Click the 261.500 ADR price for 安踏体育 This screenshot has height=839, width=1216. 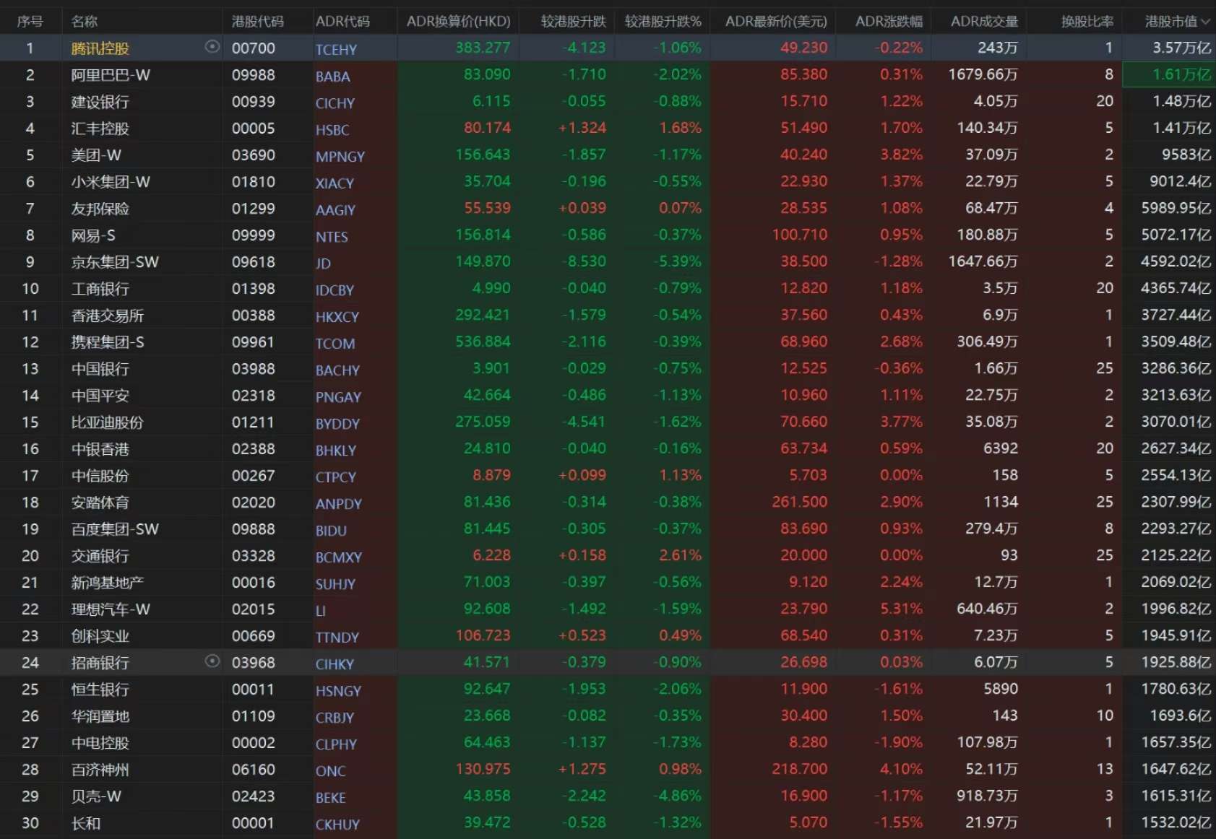799,502
